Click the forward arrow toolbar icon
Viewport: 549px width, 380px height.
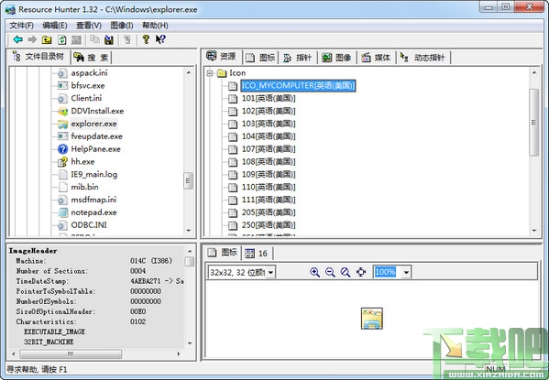tap(32, 39)
